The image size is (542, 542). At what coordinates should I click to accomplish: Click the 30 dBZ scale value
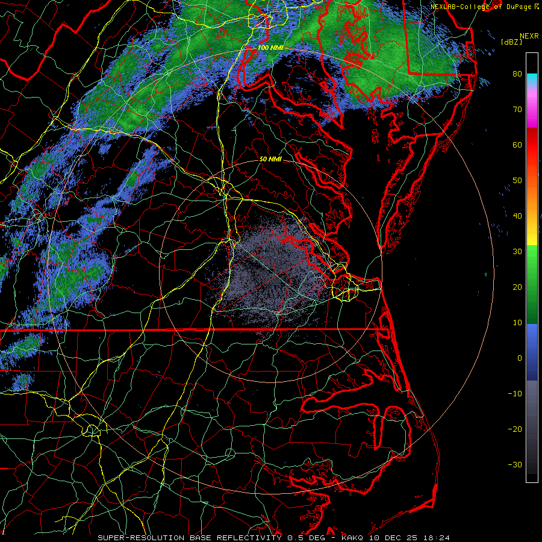pyautogui.click(x=517, y=252)
